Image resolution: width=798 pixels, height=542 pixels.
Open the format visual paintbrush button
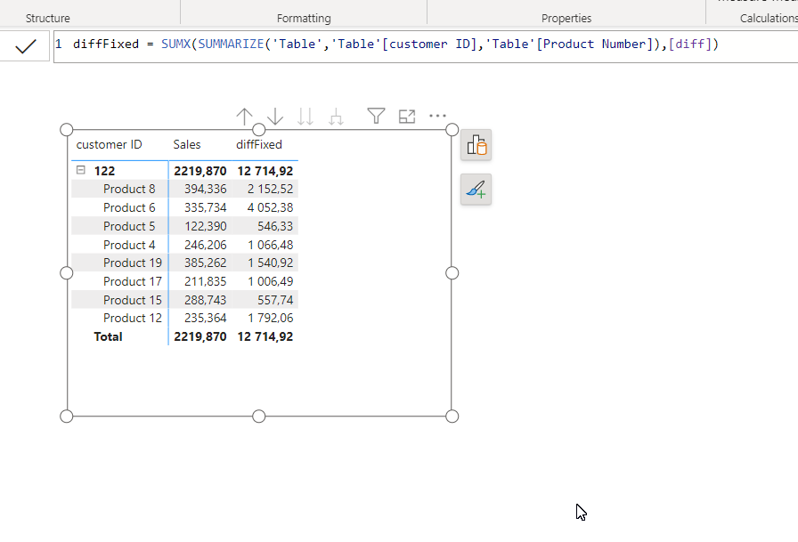[x=476, y=190]
